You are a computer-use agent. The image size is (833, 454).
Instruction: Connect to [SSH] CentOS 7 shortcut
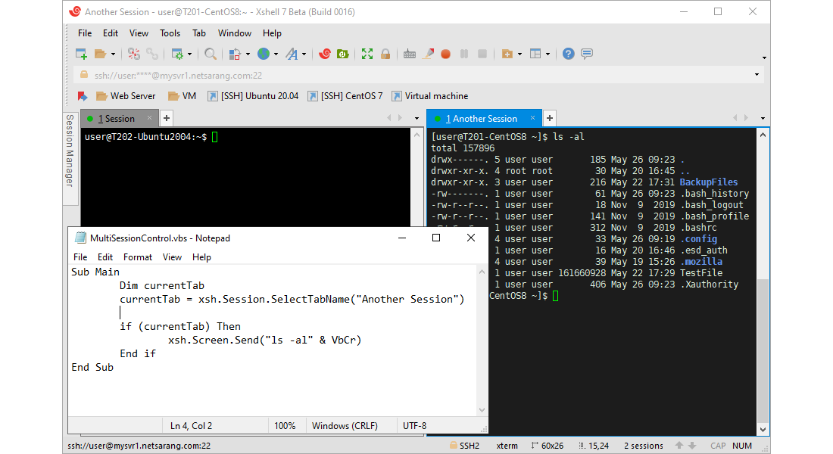pyautogui.click(x=345, y=96)
